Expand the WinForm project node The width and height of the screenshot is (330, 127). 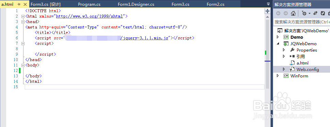[x=278, y=76]
